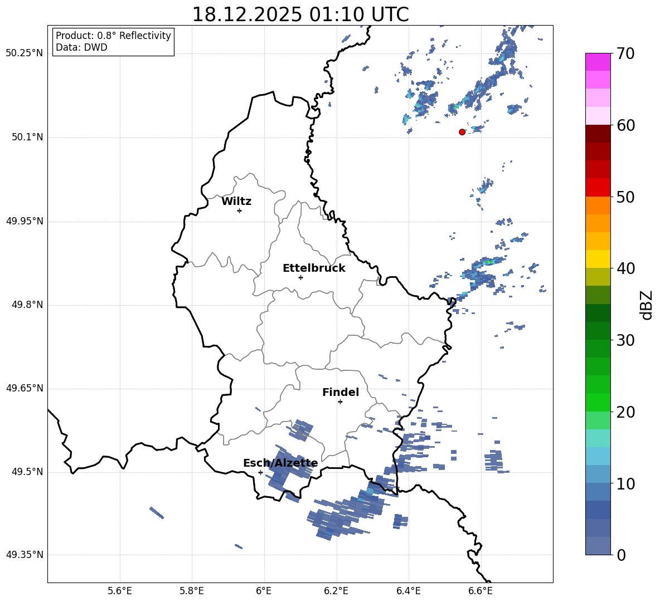Click the 30 value on the colorbar
The height and width of the screenshot is (602, 660).
pos(625,340)
